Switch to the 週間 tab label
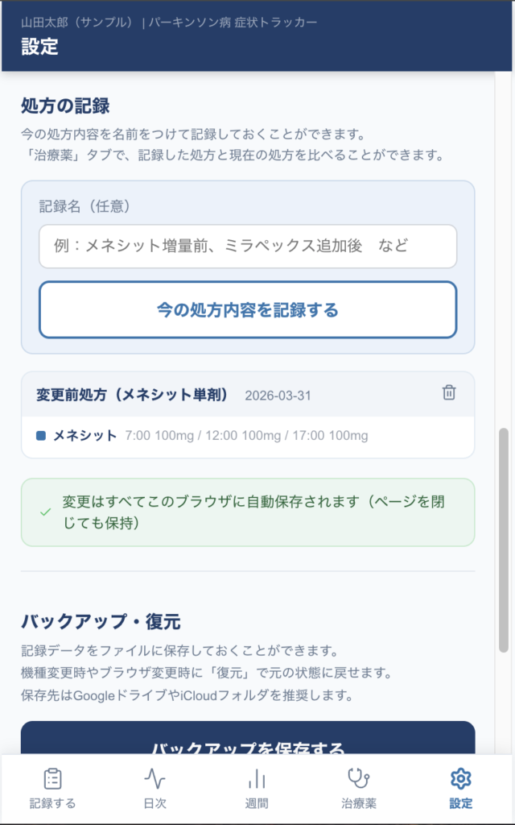Viewport: 515px width, 825px height. (257, 803)
